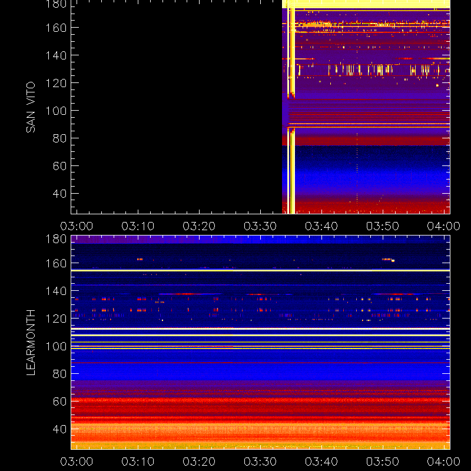Select the 160 tick label on LEARMONTH plot
The width and height of the screenshot is (471, 471).
click(x=56, y=263)
